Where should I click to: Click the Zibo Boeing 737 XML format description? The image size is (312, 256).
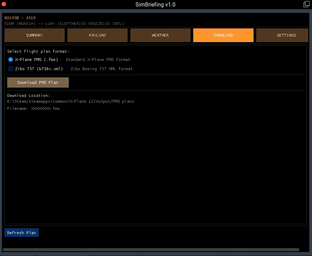coord(101,68)
